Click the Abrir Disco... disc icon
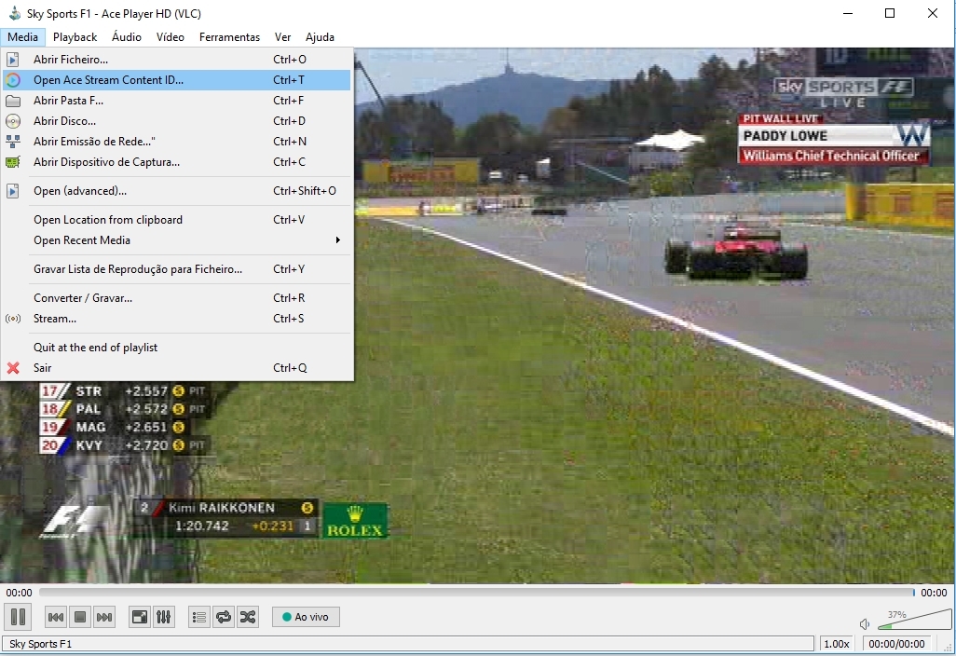 point(13,121)
